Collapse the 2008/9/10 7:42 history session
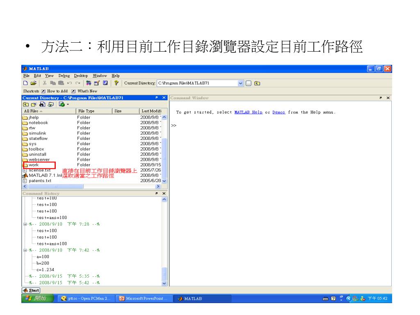This screenshot has height=315, width=420. coord(25,250)
